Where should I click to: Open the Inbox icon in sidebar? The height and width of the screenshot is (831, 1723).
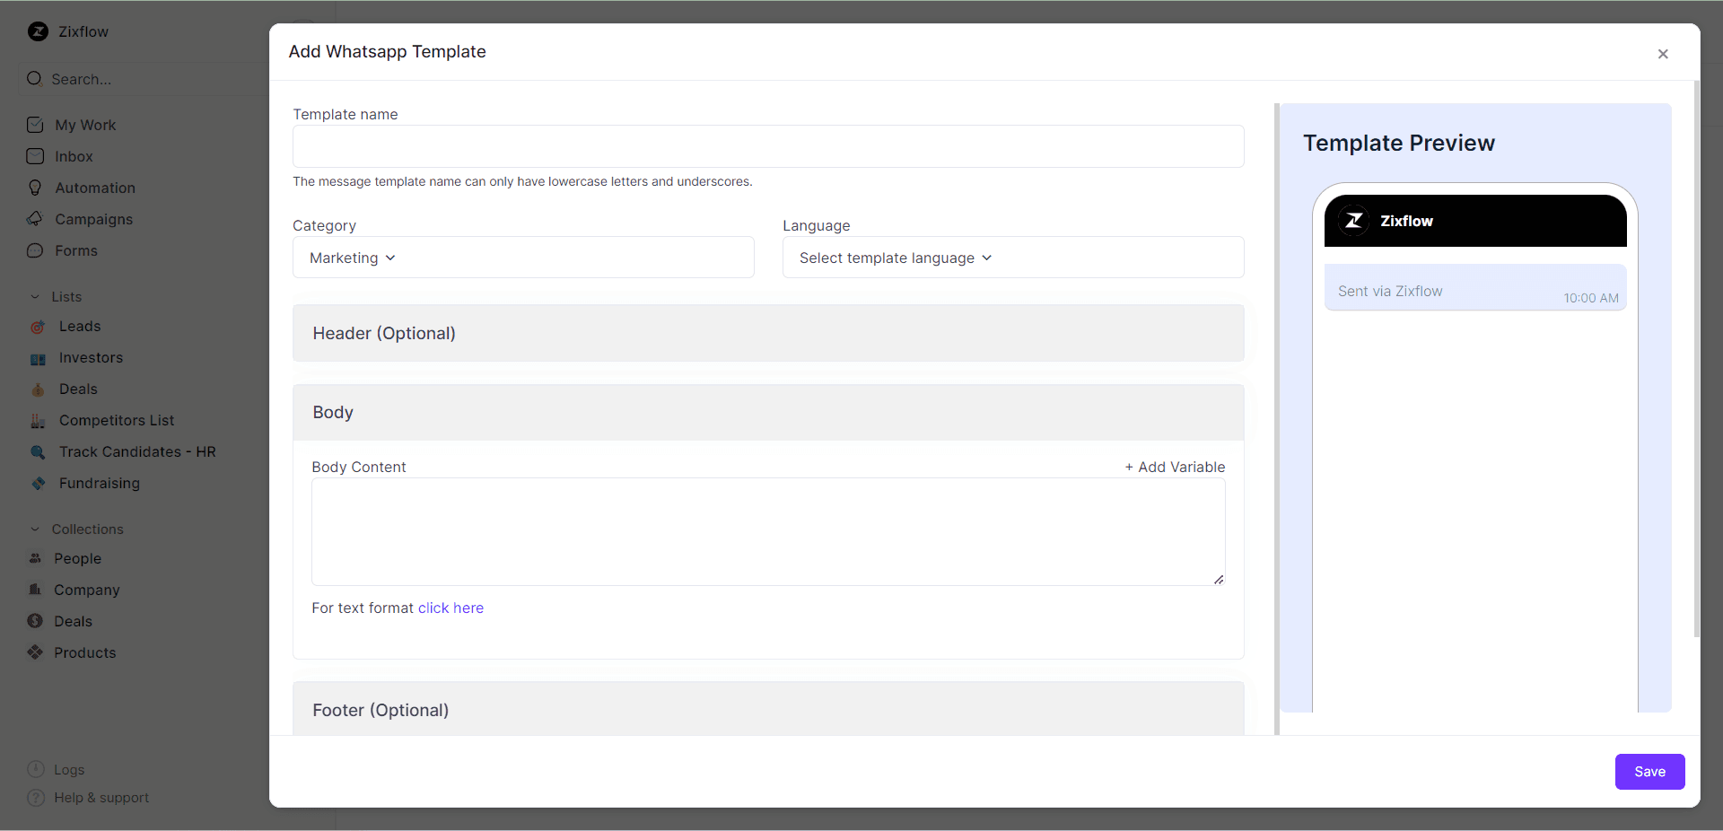(35, 156)
